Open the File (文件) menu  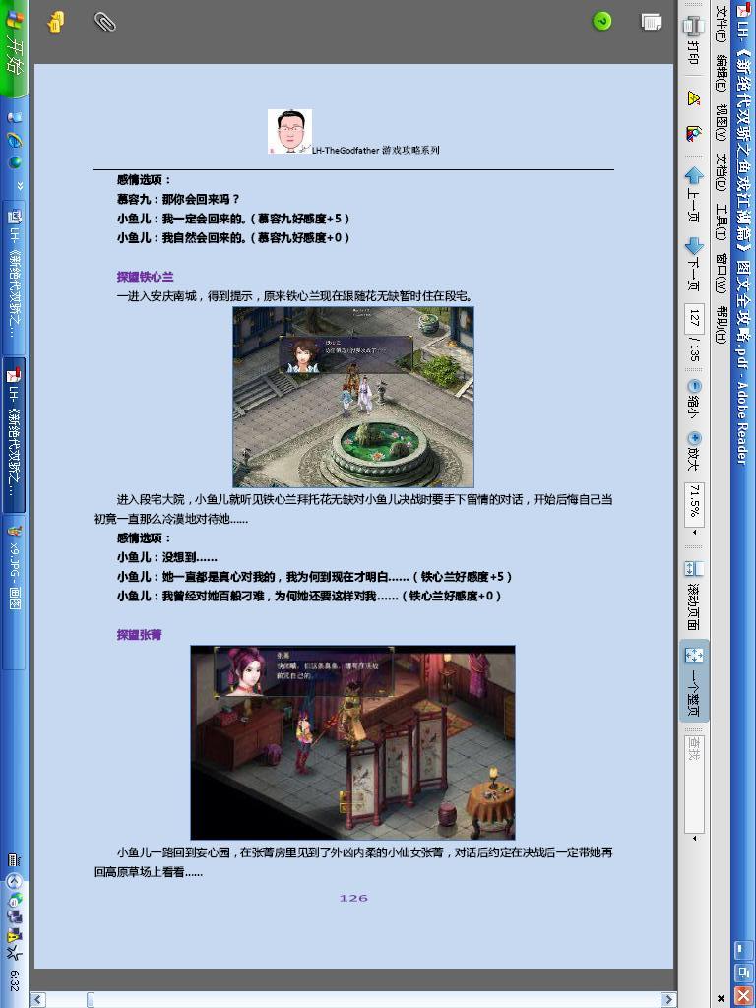point(722,24)
